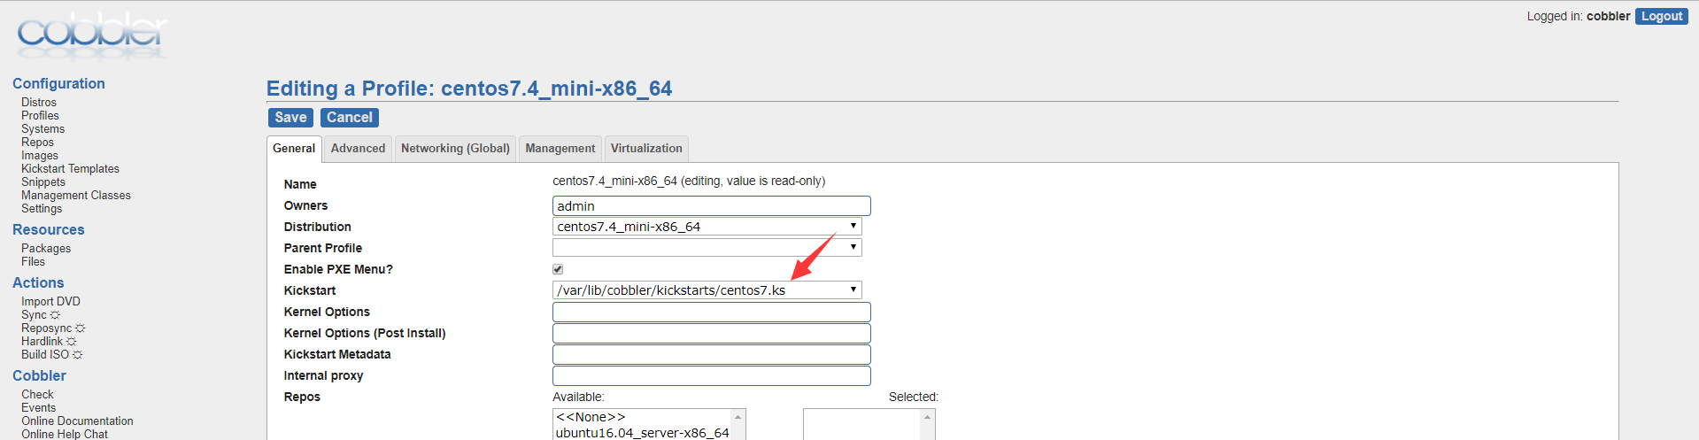Image resolution: width=1699 pixels, height=440 pixels.
Task: Open Settings in the Configuration menu
Action: pyautogui.click(x=42, y=209)
